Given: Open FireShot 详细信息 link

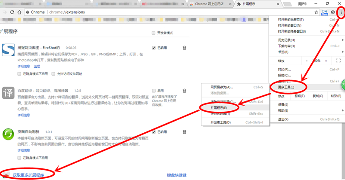Looking at the screenshot, I should point(24,66).
